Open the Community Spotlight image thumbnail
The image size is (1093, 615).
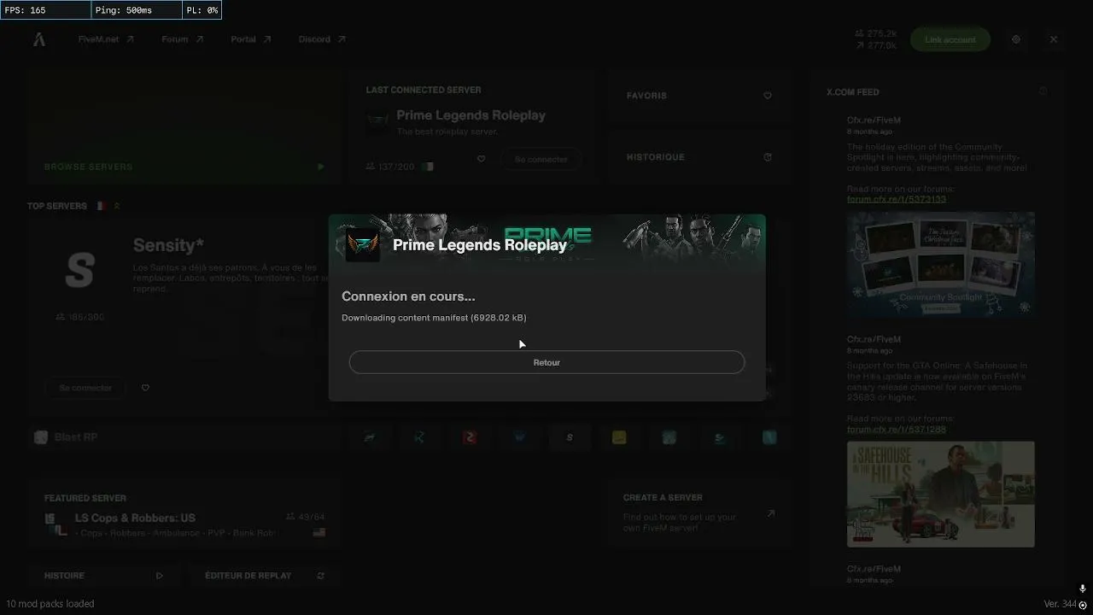(x=940, y=265)
